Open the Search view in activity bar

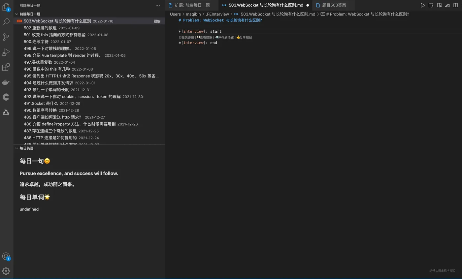point(6,22)
